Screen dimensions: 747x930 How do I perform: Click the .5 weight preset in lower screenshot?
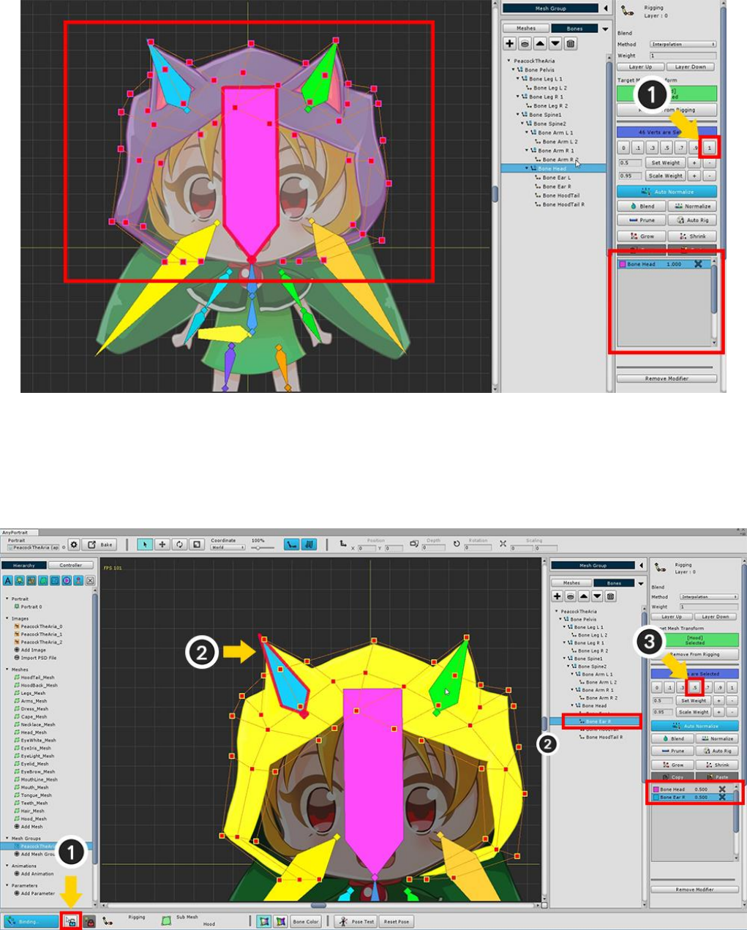[x=694, y=688]
